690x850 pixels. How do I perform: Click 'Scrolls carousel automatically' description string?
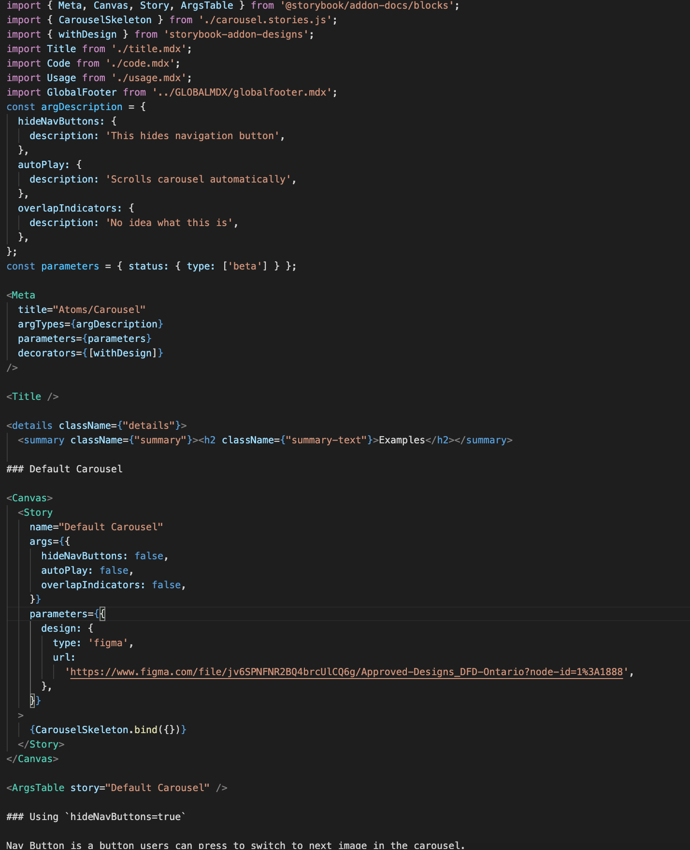pyautogui.click(x=198, y=179)
